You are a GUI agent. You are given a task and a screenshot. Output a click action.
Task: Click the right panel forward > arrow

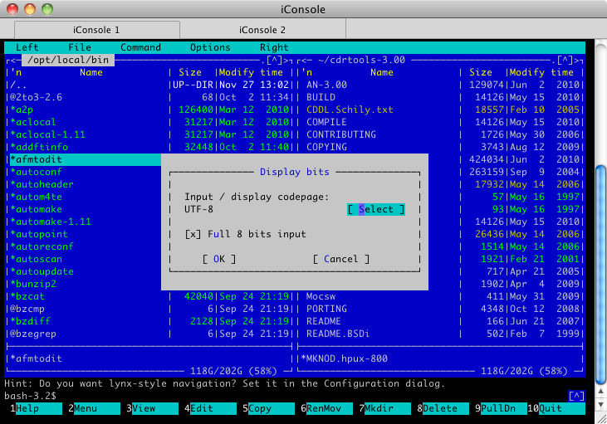tap(577, 60)
